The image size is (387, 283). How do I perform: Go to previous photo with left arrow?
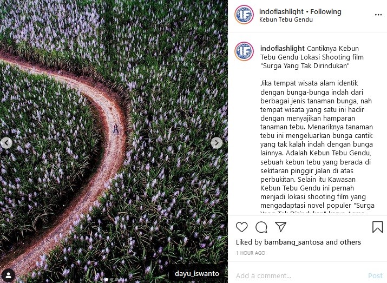pyautogui.click(x=6, y=143)
